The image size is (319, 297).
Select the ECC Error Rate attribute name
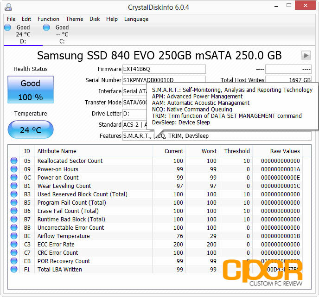click(x=56, y=244)
